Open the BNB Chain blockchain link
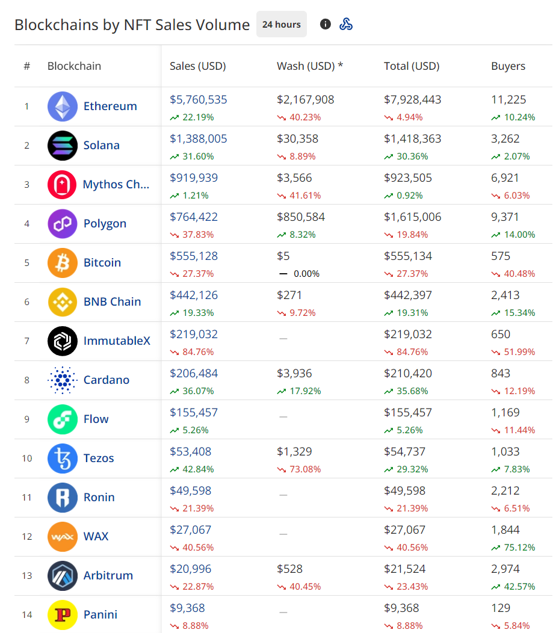This screenshot has width=559, height=633. click(x=112, y=302)
